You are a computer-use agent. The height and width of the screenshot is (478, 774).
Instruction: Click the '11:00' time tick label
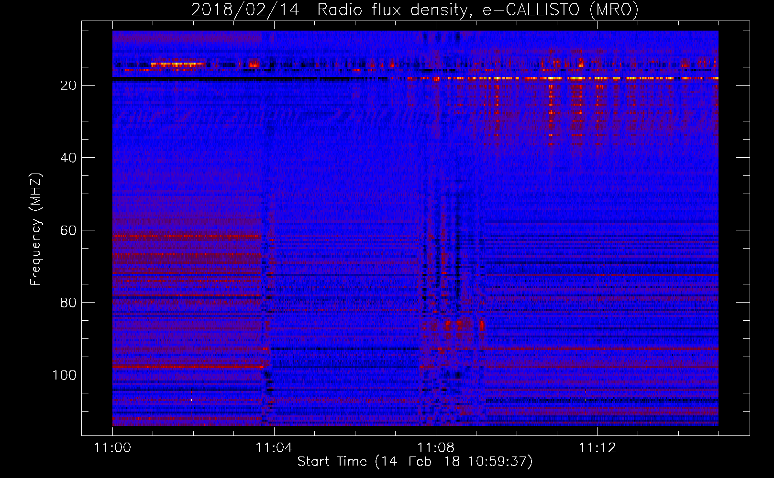click(x=112, y=448)
